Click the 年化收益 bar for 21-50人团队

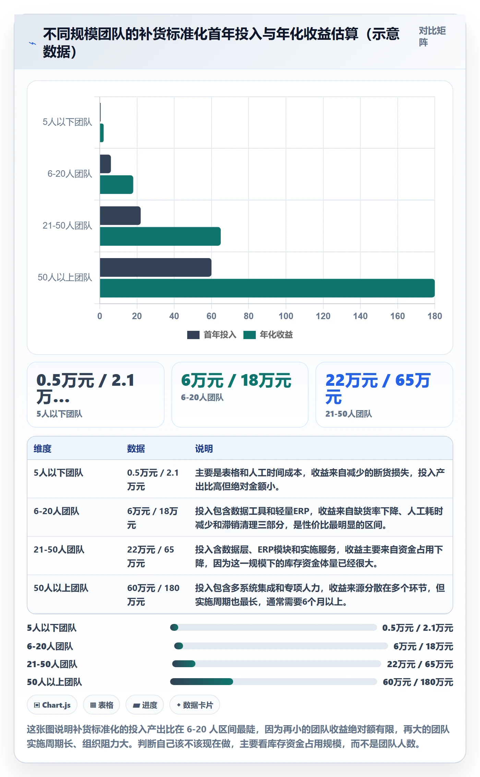click(160, 236)
